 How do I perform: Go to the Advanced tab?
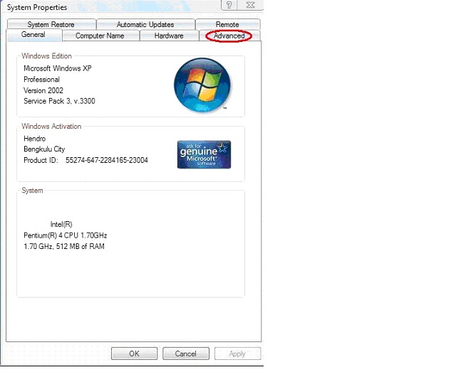[229, 36]
